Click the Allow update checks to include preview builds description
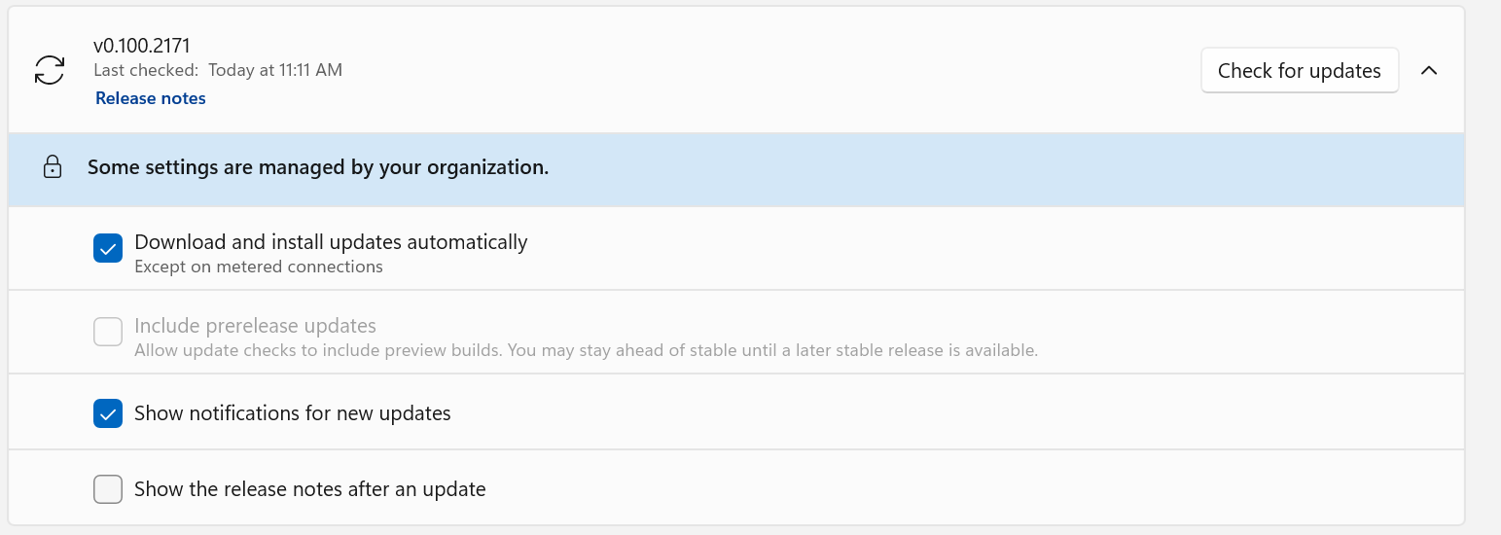 pos(587,350)
